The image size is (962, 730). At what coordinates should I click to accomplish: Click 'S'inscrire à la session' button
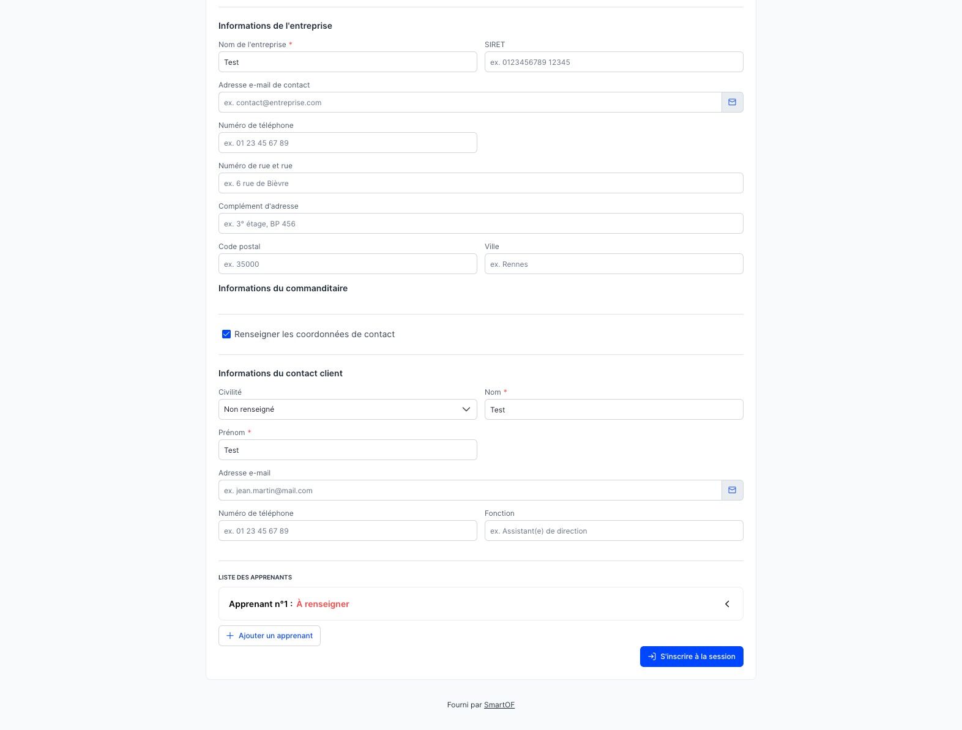click(x=692, y=657)
